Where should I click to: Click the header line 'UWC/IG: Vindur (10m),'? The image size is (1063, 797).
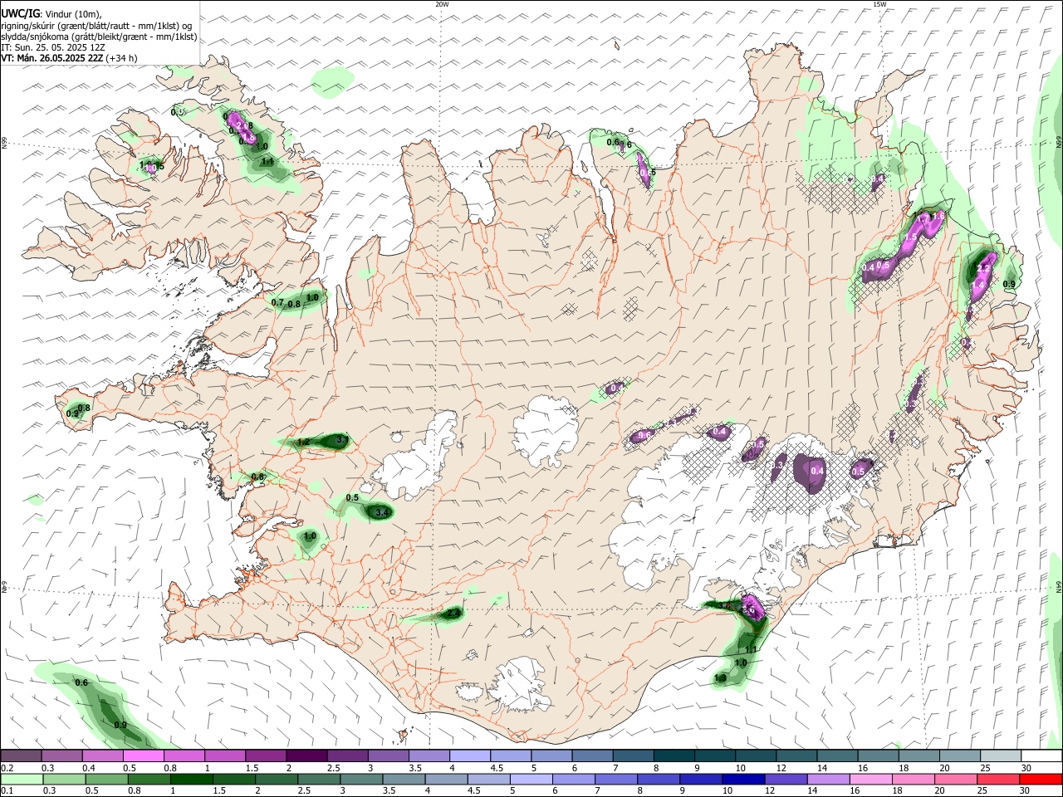[51, 14]
